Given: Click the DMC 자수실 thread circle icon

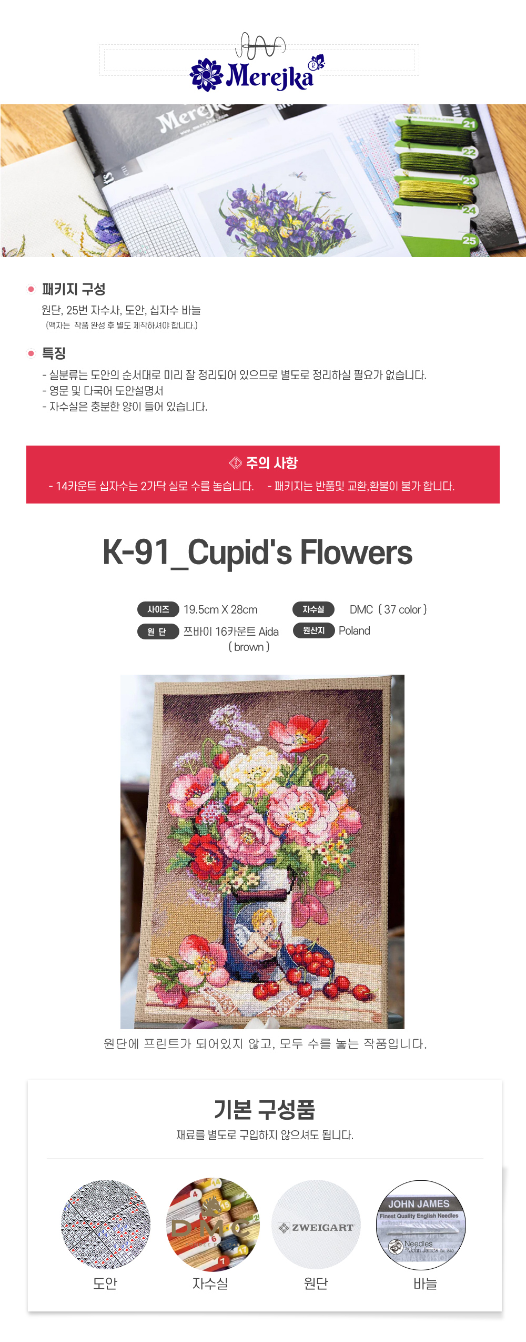Looking at the screenshot, I should [213, 1224].
